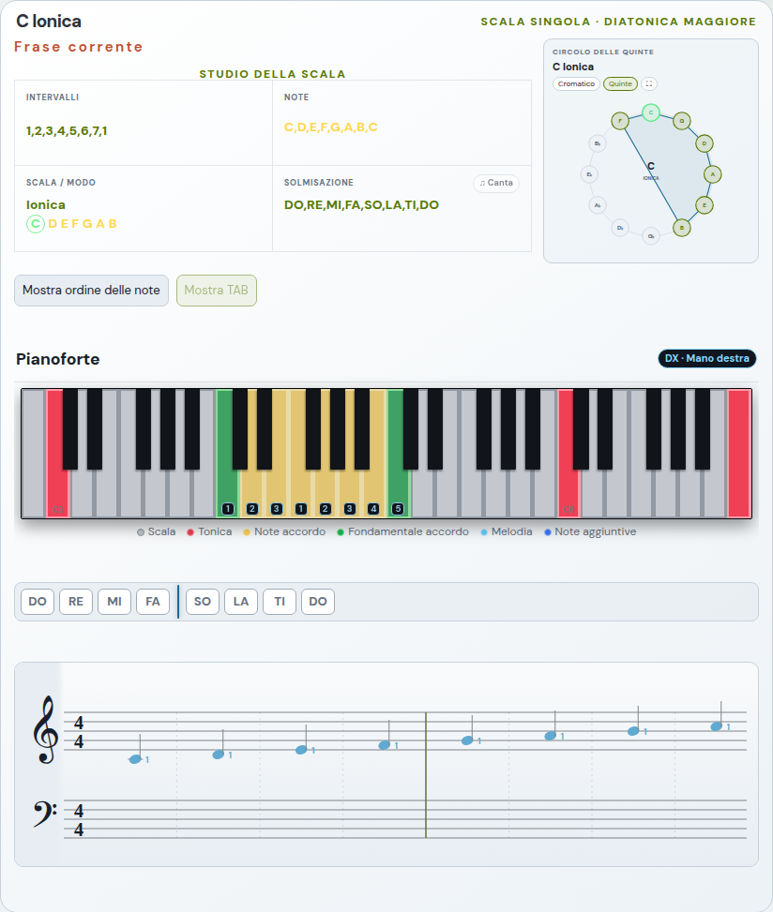Play the RE solmization chip
Image resolution: width=773 pixels, height=912 pixels.
click(76, 602)
